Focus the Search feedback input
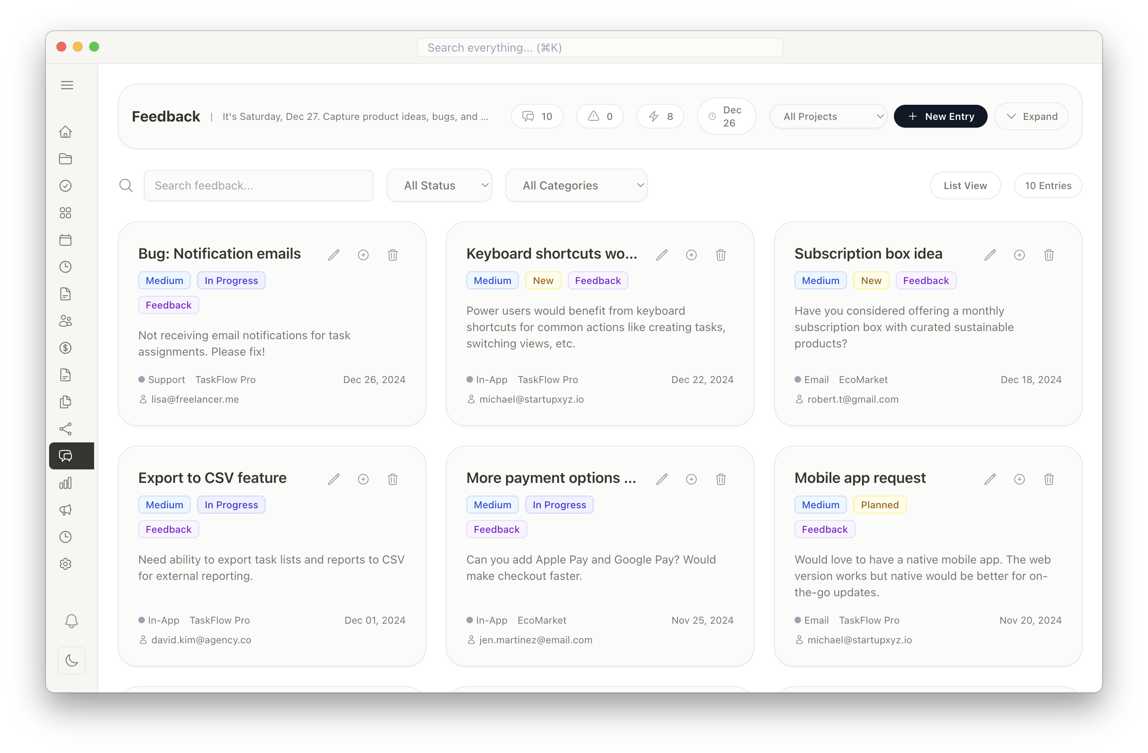Viewport: 1148px width, 753px height. click(x=259, y=185)
